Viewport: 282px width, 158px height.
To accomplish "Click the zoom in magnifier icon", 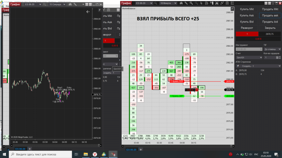I will coord(191,3).
